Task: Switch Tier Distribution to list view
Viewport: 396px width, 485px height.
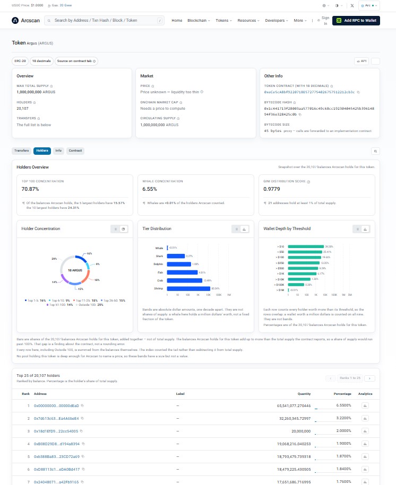Action: [236, 229]
